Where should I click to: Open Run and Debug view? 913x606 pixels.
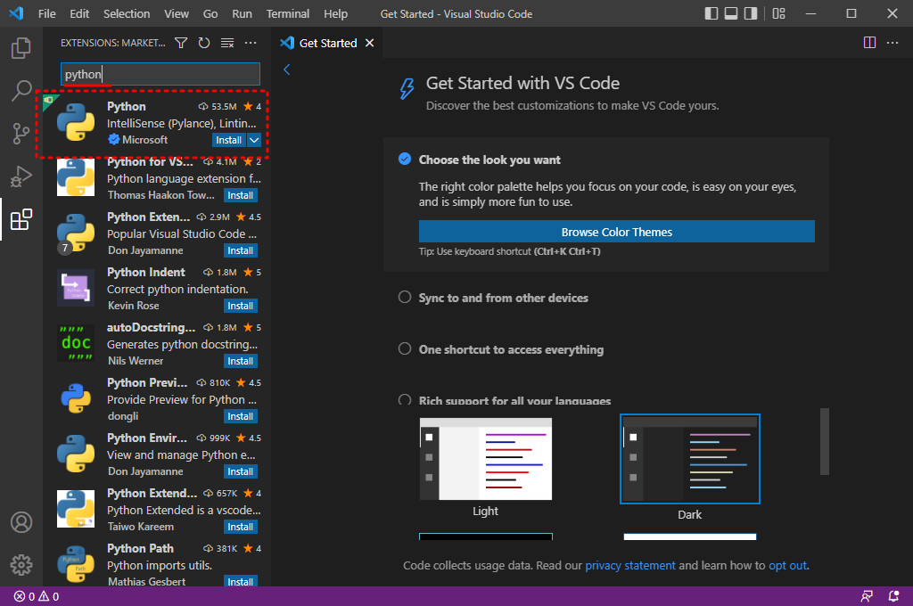coord(21,176)
